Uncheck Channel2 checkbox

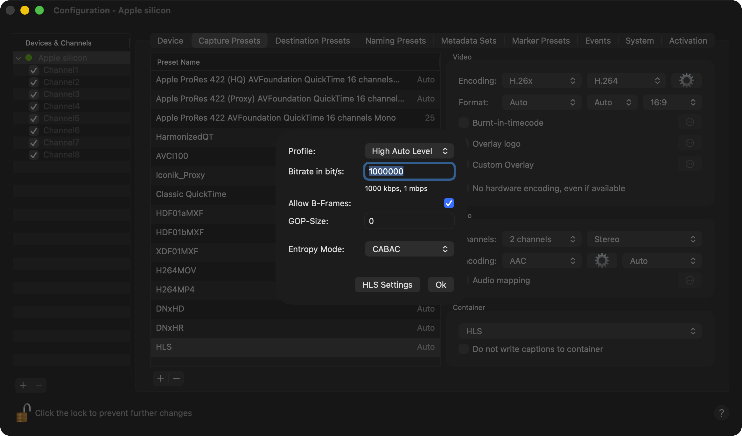point(34,82)
